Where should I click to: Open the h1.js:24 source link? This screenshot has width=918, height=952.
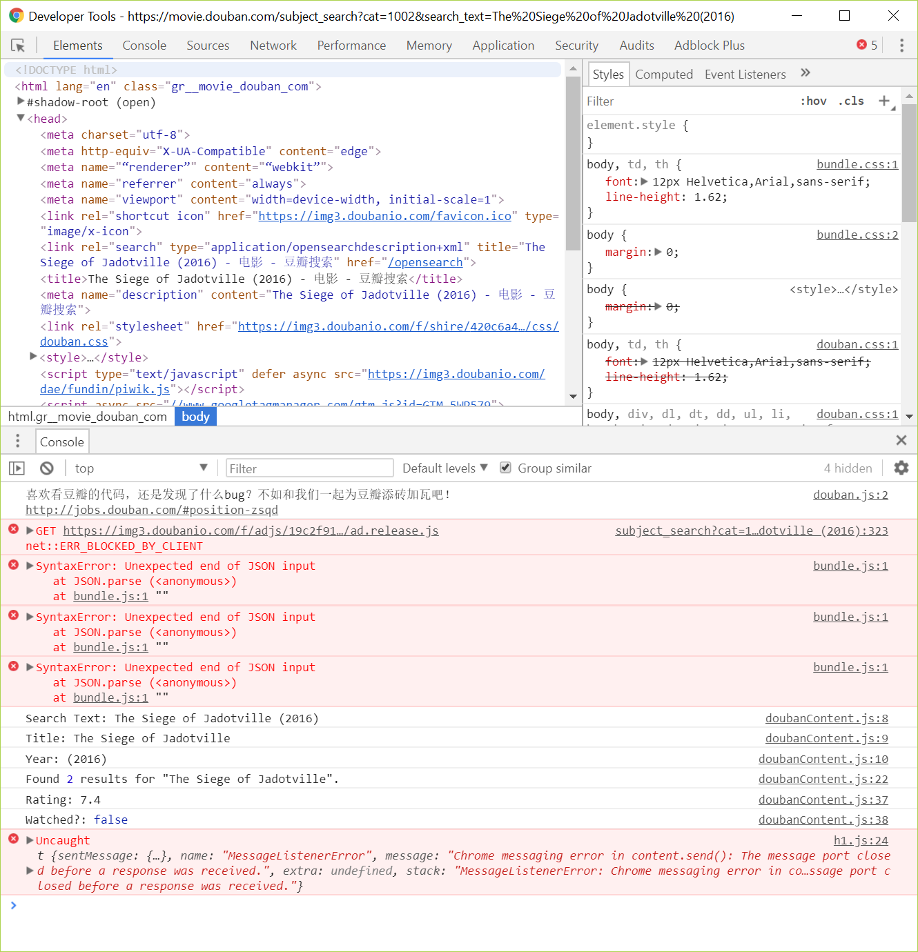point(861,840)
